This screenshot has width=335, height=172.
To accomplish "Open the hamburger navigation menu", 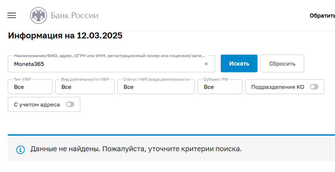I will (12, 15).
